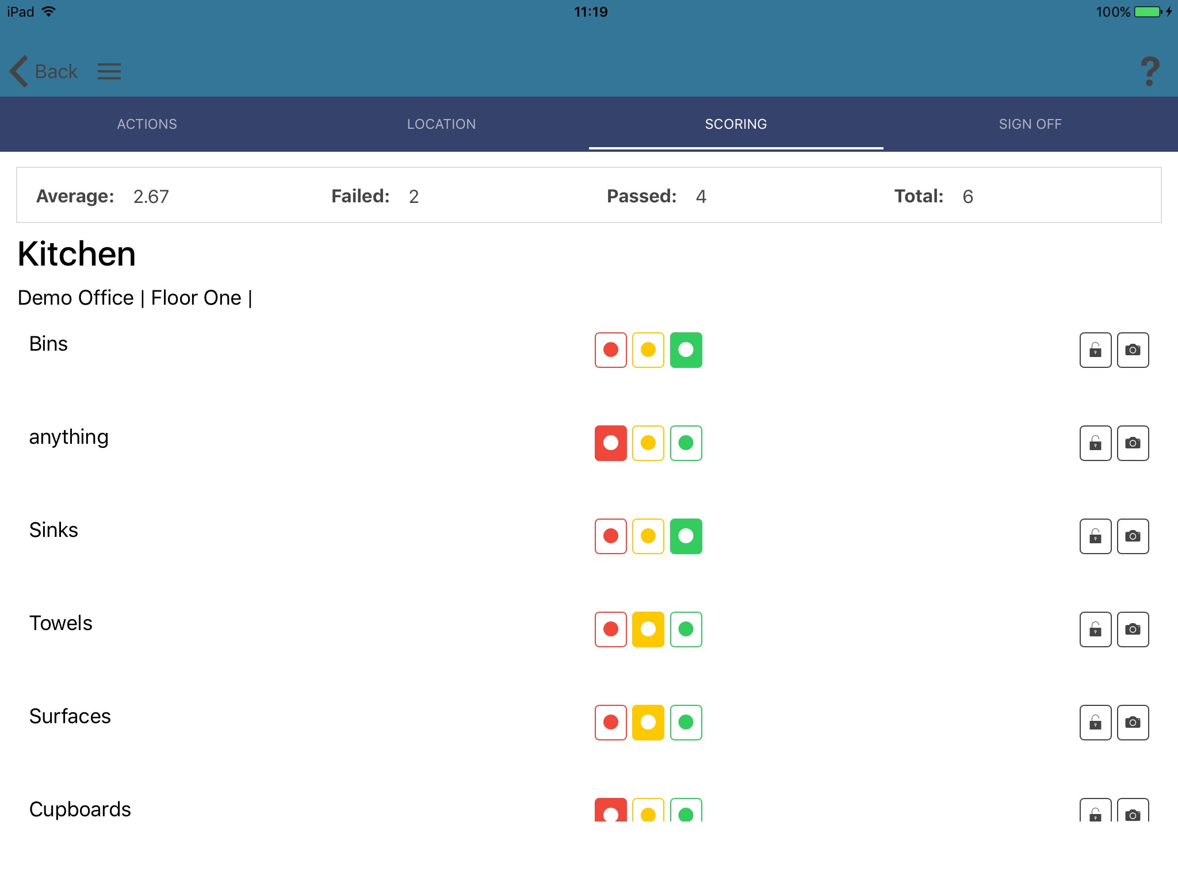Score Sinks as green
Screen dimensions: 1178x883
click(x=686, y=536)
